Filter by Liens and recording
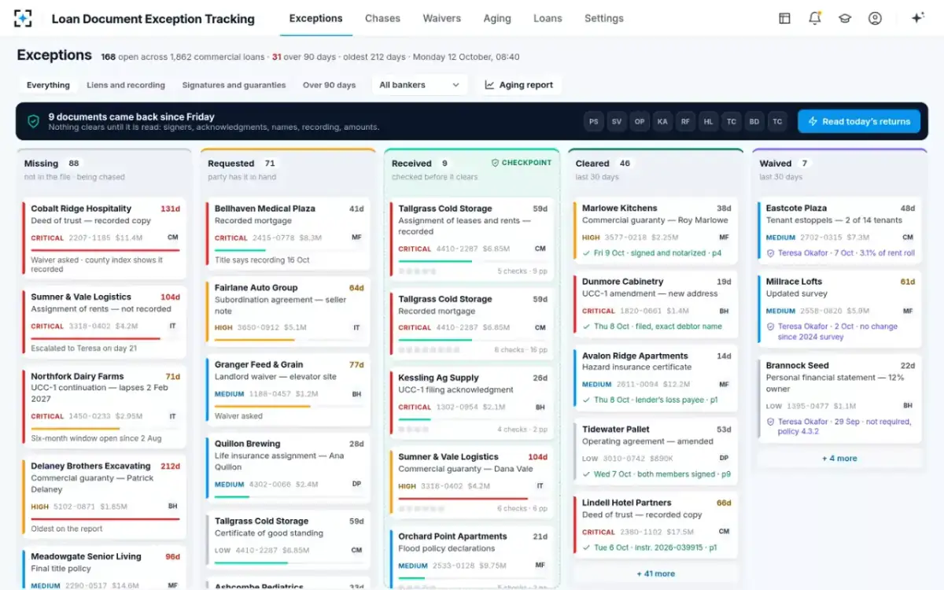Image resolution: width=944 pixels, height=590 pixels. point(126,85)
